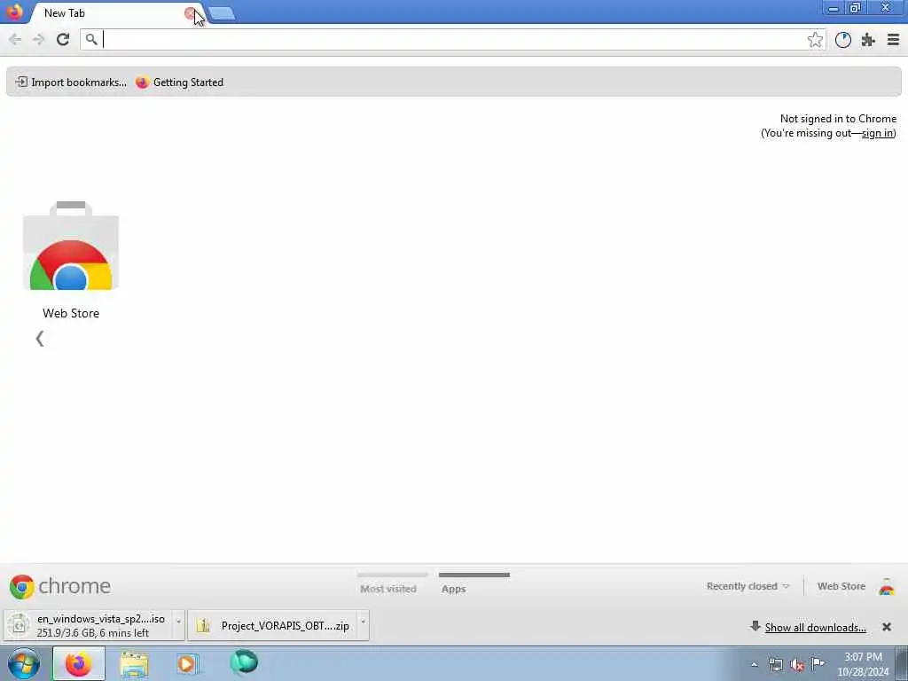Close the New Tab tab

[190, 13]
